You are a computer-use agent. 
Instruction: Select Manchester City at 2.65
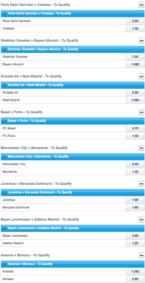[135, 164]
